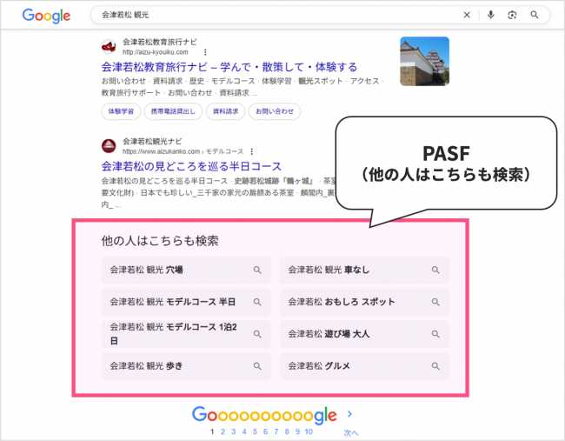Viewport: 565px width, 441px height.
Task: Open 会津若松教育旅行ナビ – 学んで・散策して・体験する result
Action: (x=229, y=67)
